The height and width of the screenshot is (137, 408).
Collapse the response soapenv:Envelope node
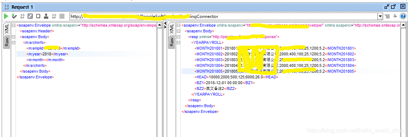click(x=178, y=26)
